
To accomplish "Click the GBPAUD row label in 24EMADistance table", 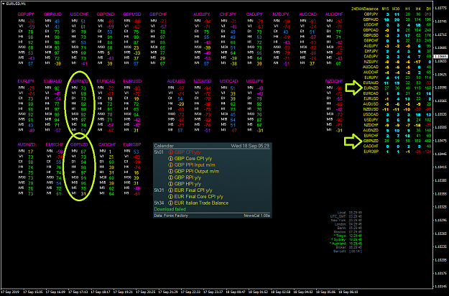I will coord(371,19).
